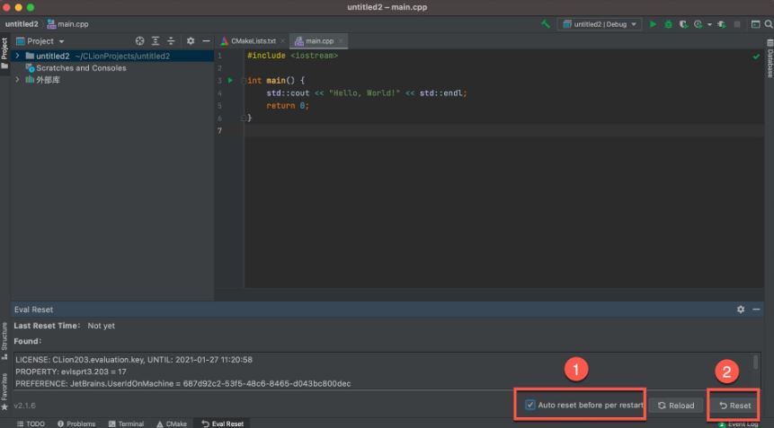Image resolution: width=774 pixels, height=428 pixels.
Task: Open the Favorites side tool window
Action: point(4,391)
